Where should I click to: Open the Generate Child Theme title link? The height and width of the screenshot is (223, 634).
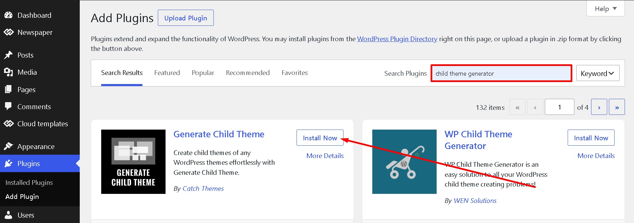(x=219, y=134)
